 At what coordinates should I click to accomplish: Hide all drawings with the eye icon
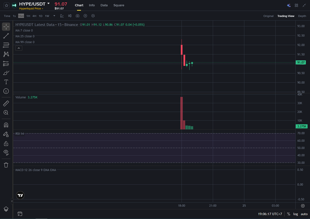point(6,152)
